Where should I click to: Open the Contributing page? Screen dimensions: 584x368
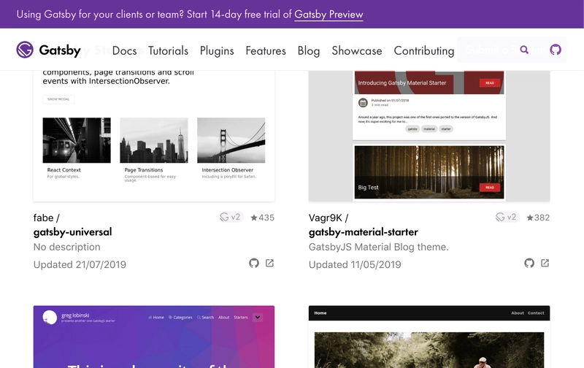[x=424, y=50]
